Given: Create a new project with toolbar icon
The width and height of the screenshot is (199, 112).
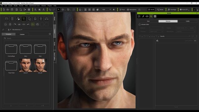Looking at the screenshot, I should coord(4,10).
